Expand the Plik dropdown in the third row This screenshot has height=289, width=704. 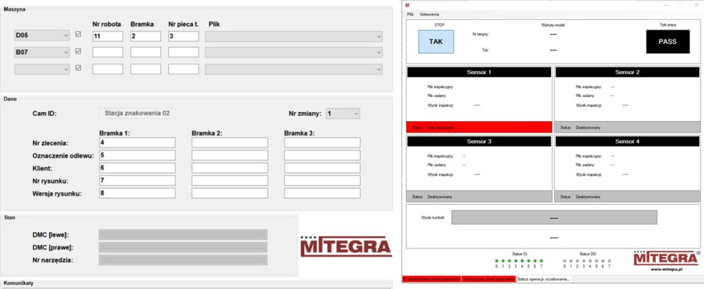(x=294, y=69)
